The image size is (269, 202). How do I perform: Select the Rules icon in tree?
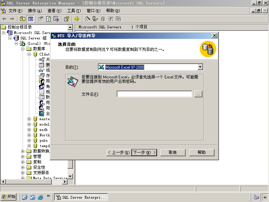41,92
